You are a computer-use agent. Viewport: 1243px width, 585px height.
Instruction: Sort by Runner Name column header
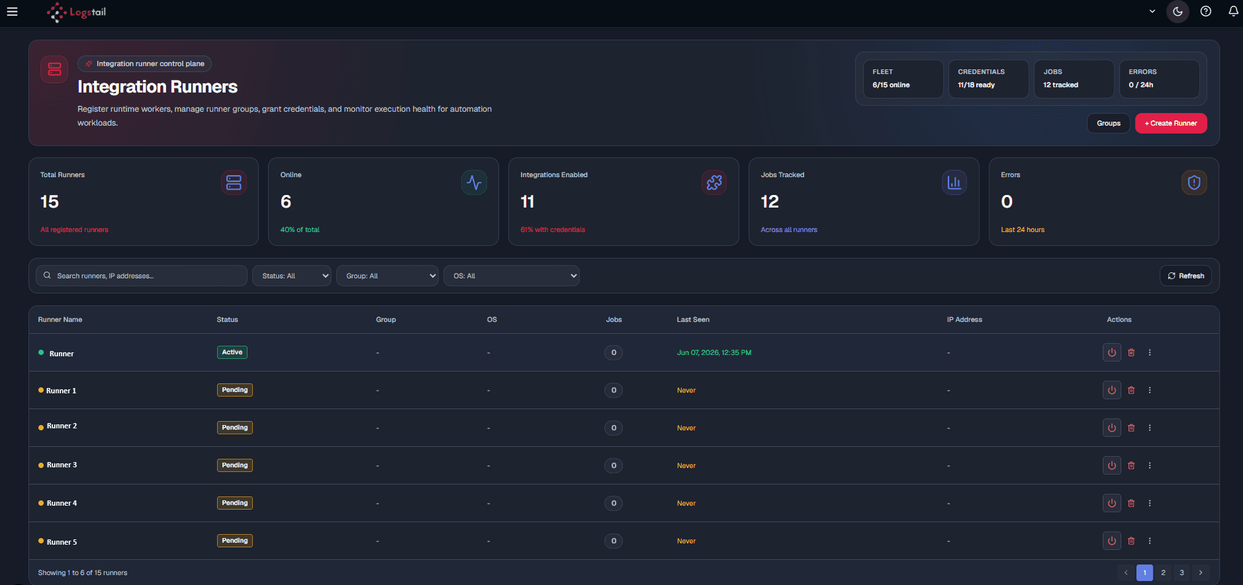point(60,319)
